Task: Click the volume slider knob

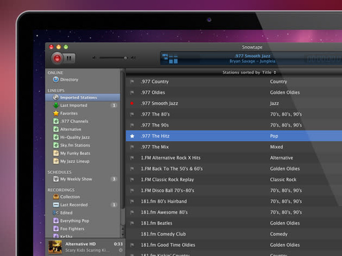Action: click(125, 58)
